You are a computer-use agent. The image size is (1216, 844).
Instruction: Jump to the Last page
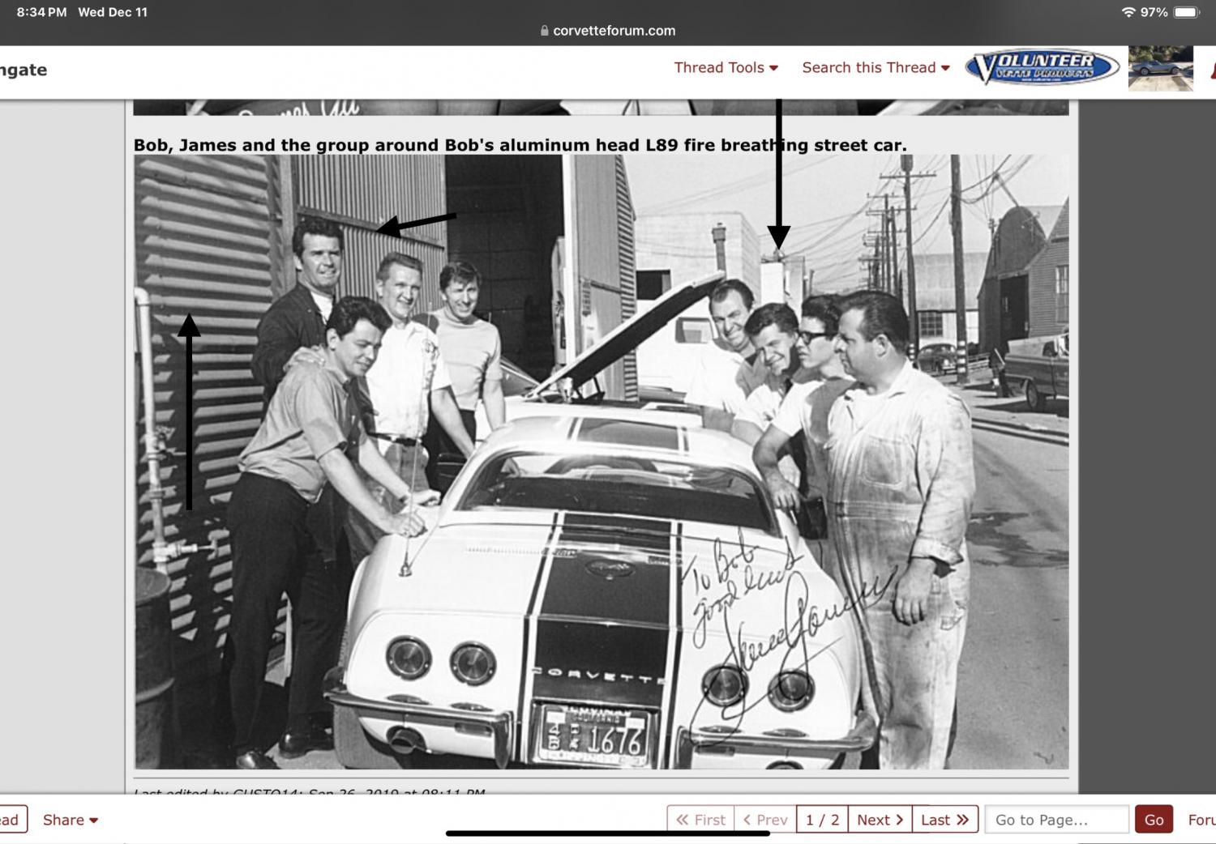(944, 820)
